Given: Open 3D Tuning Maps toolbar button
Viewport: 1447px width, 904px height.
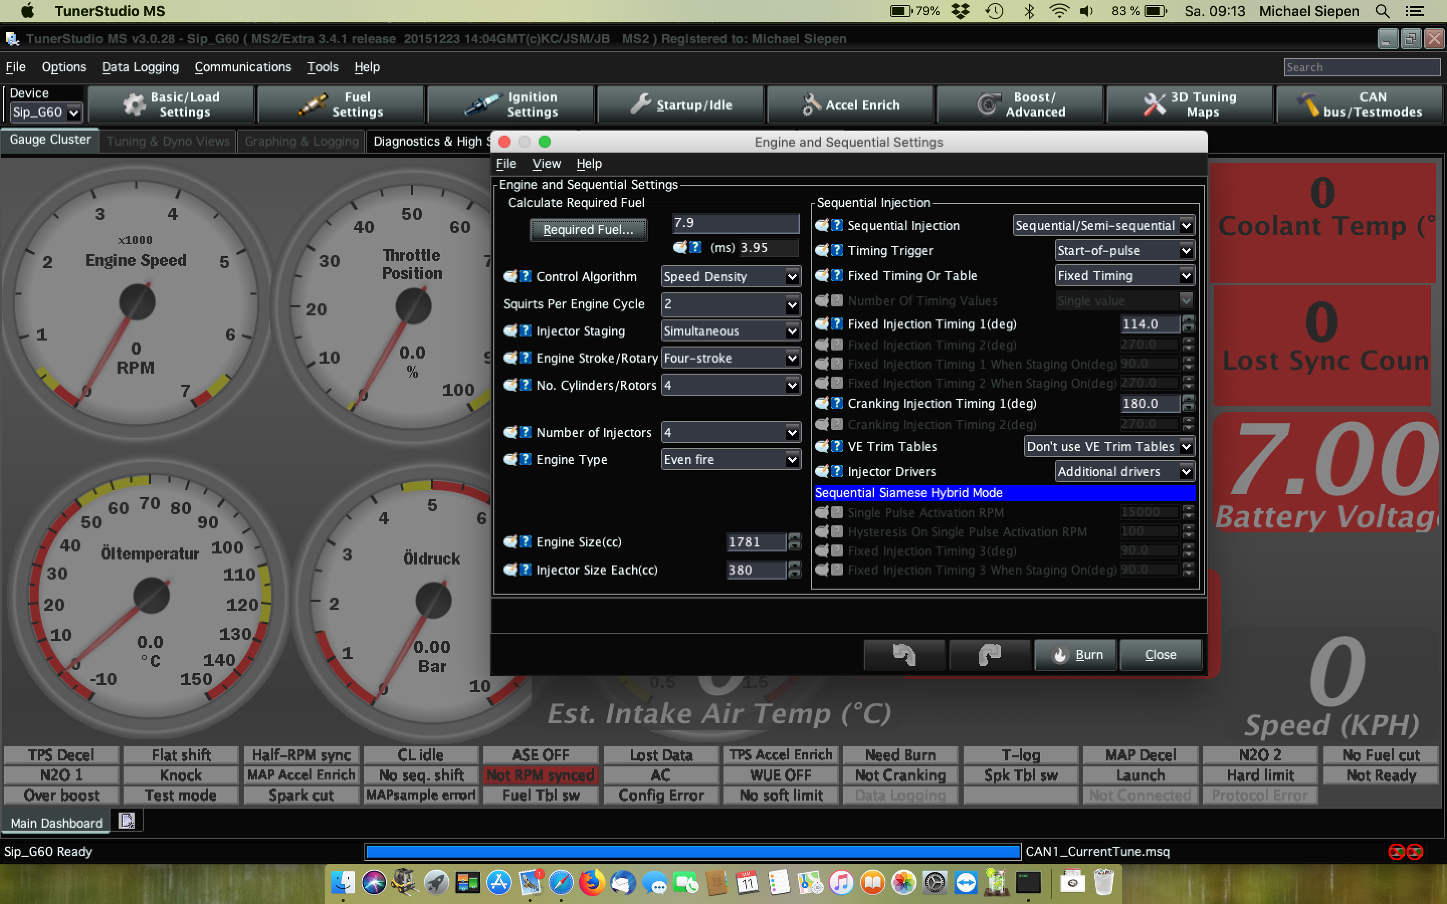Looking at the screenshot, I should click(1189, 104).
